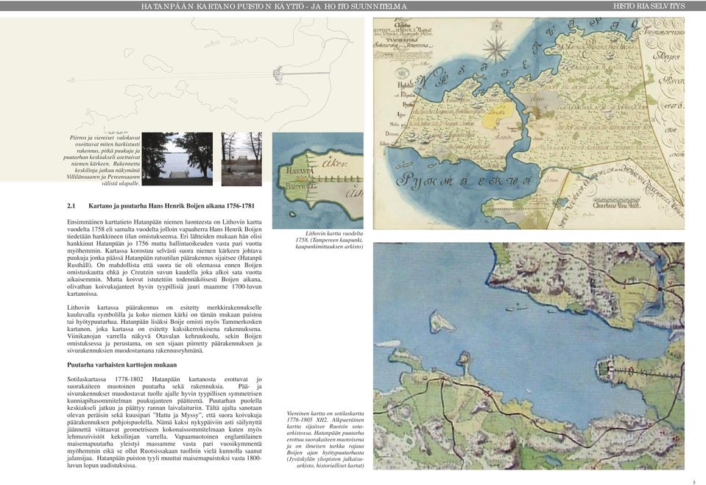
Task: Click the heading "2.1 Kartano ja puutarha Hans Henrik Boijen aikana 1756-1781"
Action: click(160, 206)
